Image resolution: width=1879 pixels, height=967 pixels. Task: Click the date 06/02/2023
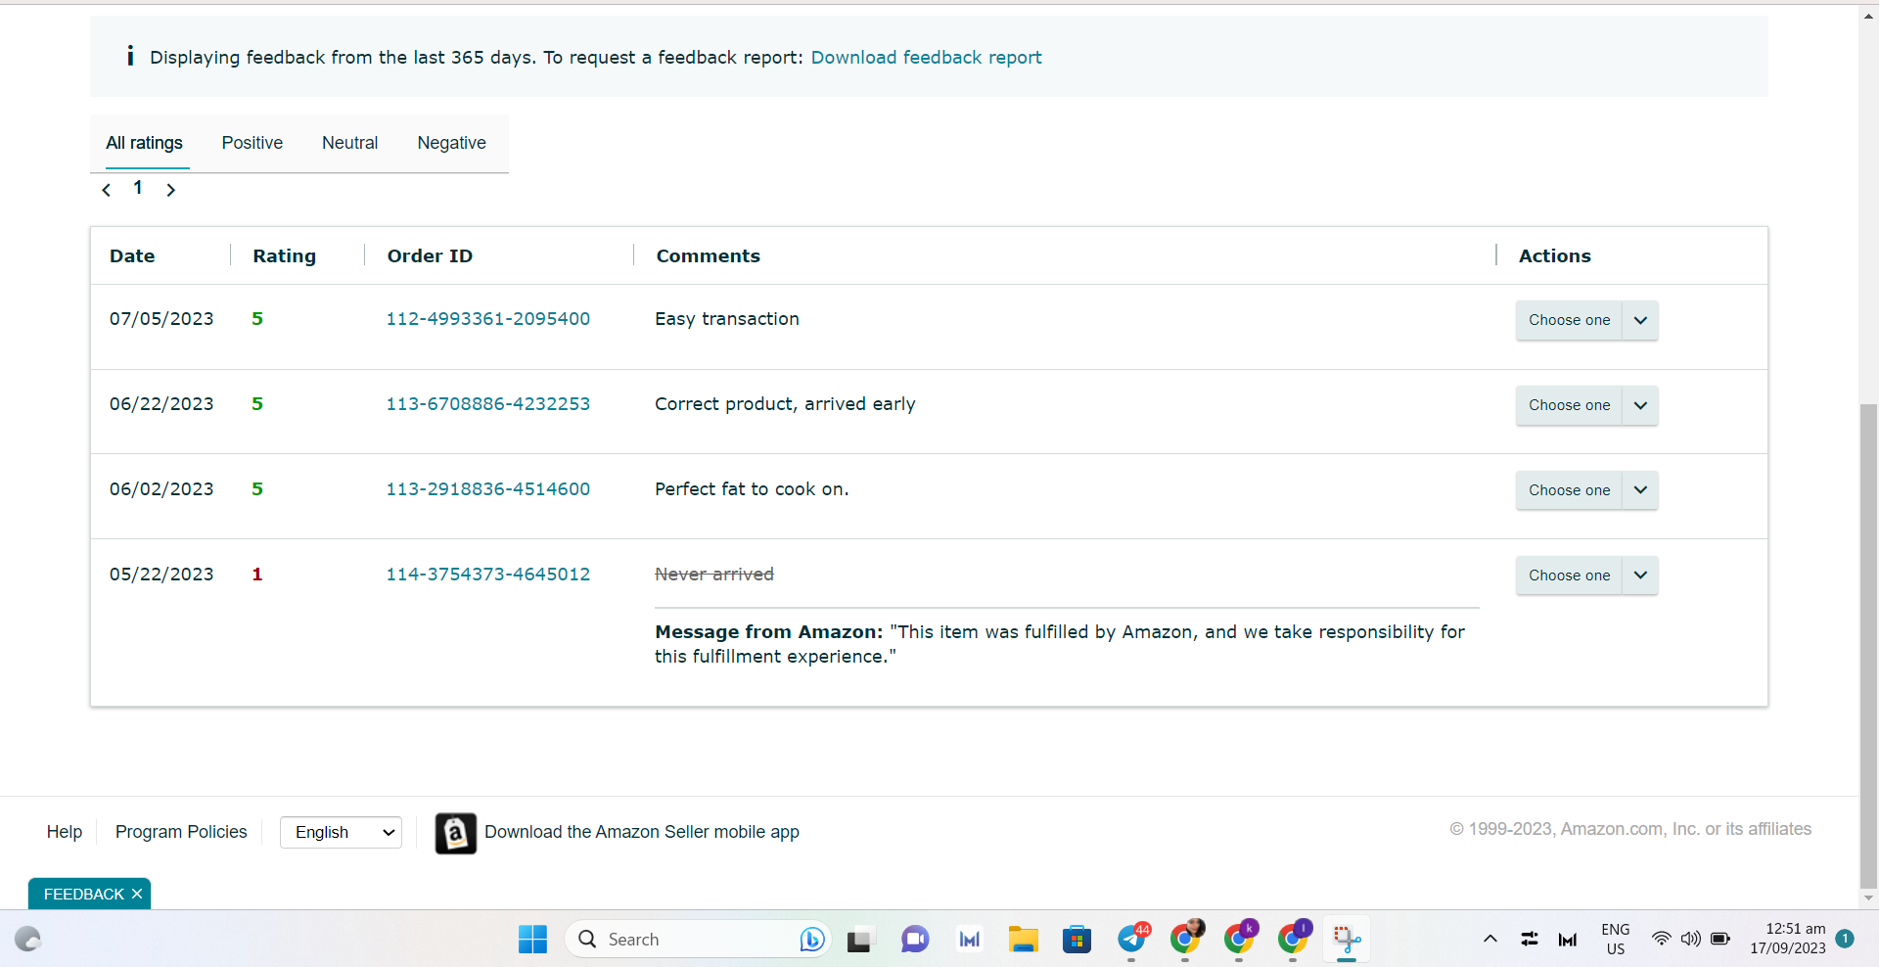161,489
